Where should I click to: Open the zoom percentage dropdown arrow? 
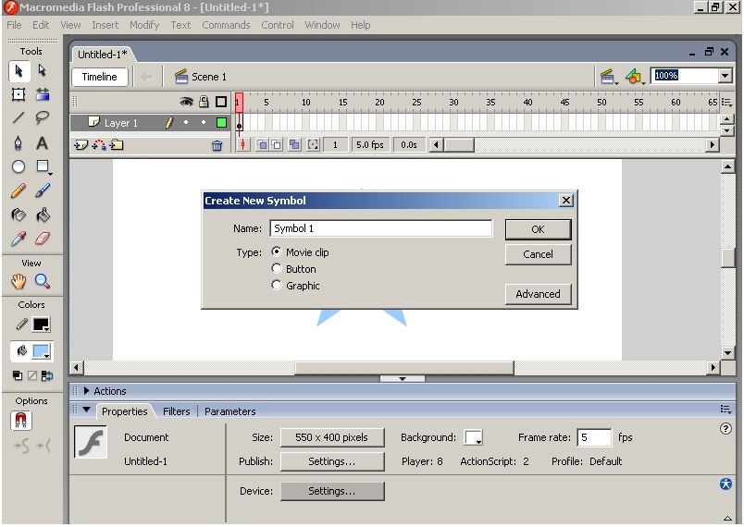725,76
